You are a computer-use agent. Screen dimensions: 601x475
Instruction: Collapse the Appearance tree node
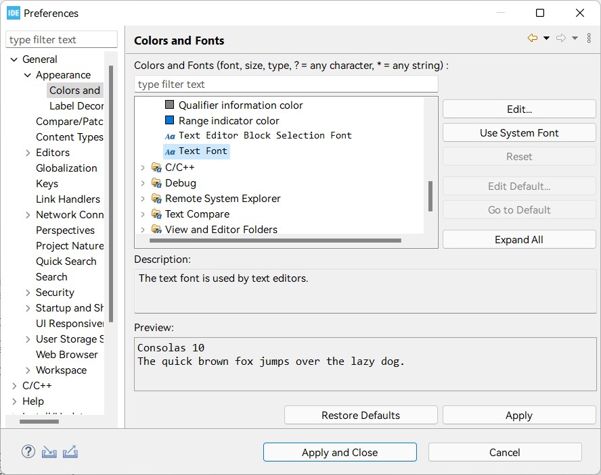click(28, 75)
